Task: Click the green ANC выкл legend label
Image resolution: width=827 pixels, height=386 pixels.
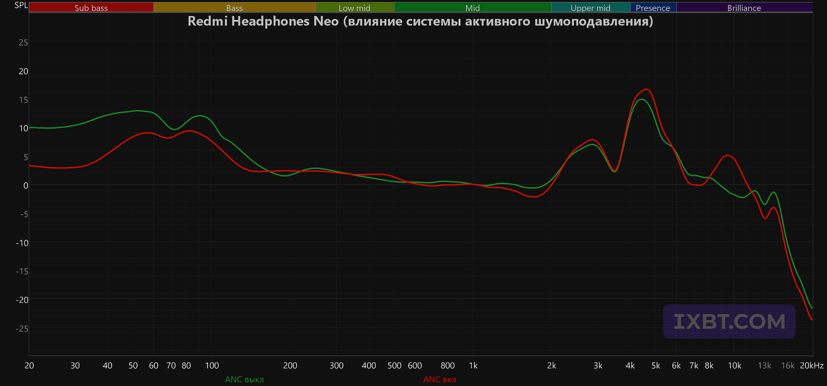Action: point(244,380)
